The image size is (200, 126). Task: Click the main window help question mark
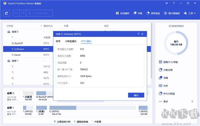pos(174,3)
